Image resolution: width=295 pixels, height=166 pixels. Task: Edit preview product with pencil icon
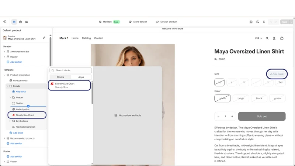click(x=44, y=38)
